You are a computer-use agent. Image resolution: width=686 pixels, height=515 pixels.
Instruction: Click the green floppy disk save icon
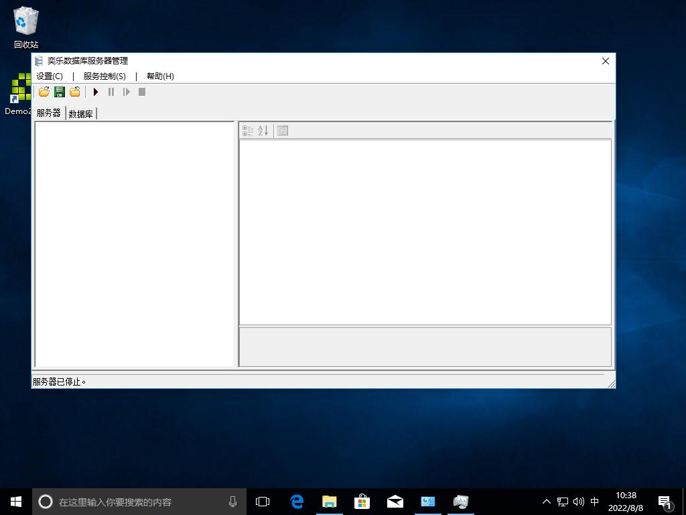(x=60, y=92)
